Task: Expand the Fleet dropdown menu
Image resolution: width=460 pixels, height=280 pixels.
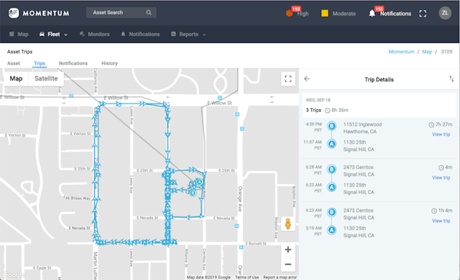Action: tap(54, 35)
